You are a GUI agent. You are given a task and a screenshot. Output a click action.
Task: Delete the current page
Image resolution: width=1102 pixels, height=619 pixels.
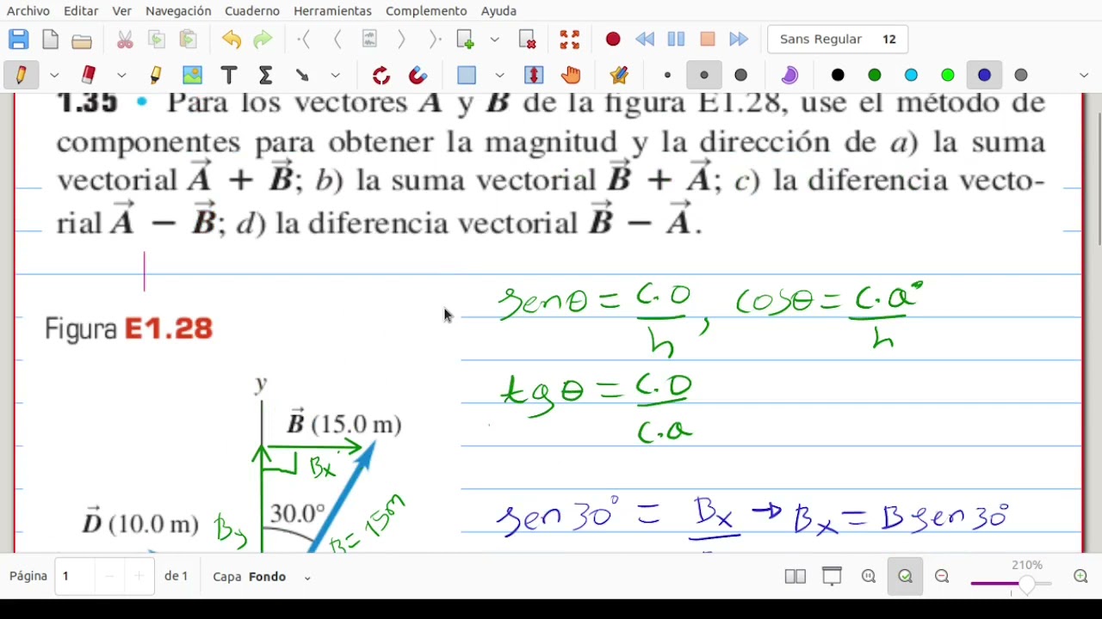coord(528,40)
